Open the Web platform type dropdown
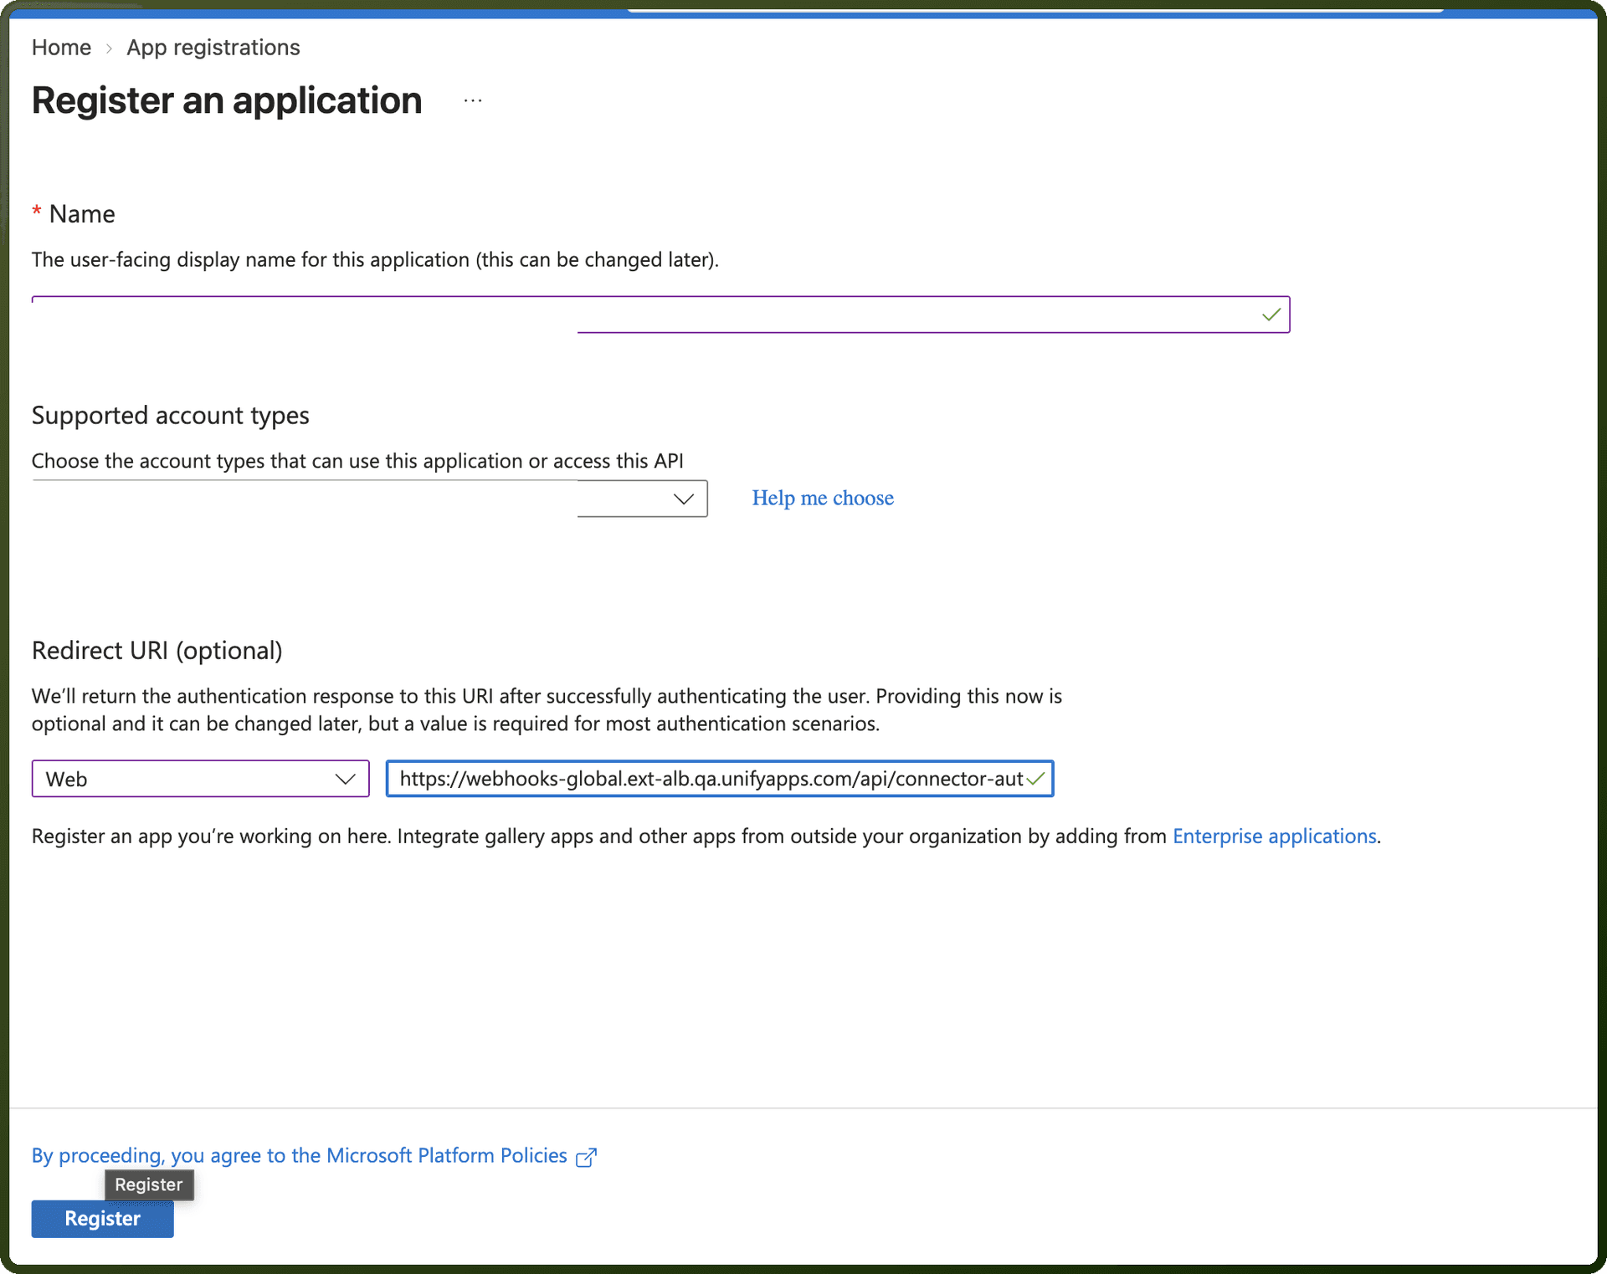The width and height of the screenshot is (1607, 1274). (x=200, y=779)
